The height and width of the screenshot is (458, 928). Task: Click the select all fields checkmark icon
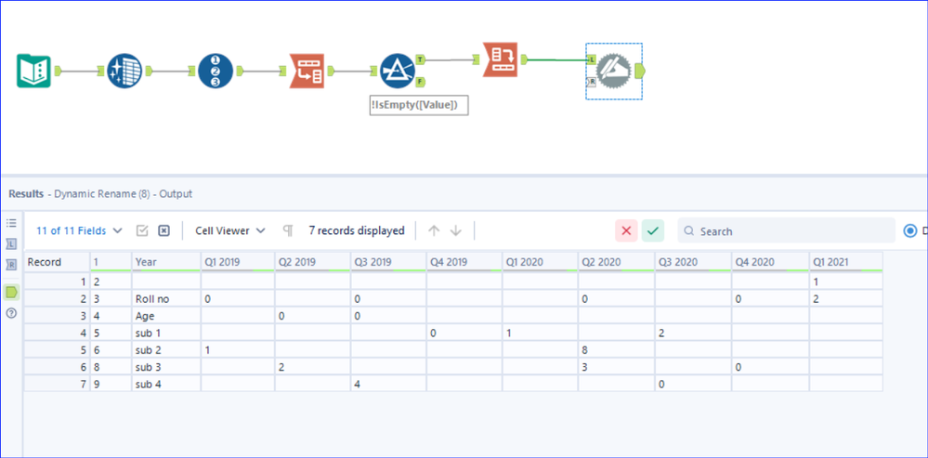pos(142,230)
